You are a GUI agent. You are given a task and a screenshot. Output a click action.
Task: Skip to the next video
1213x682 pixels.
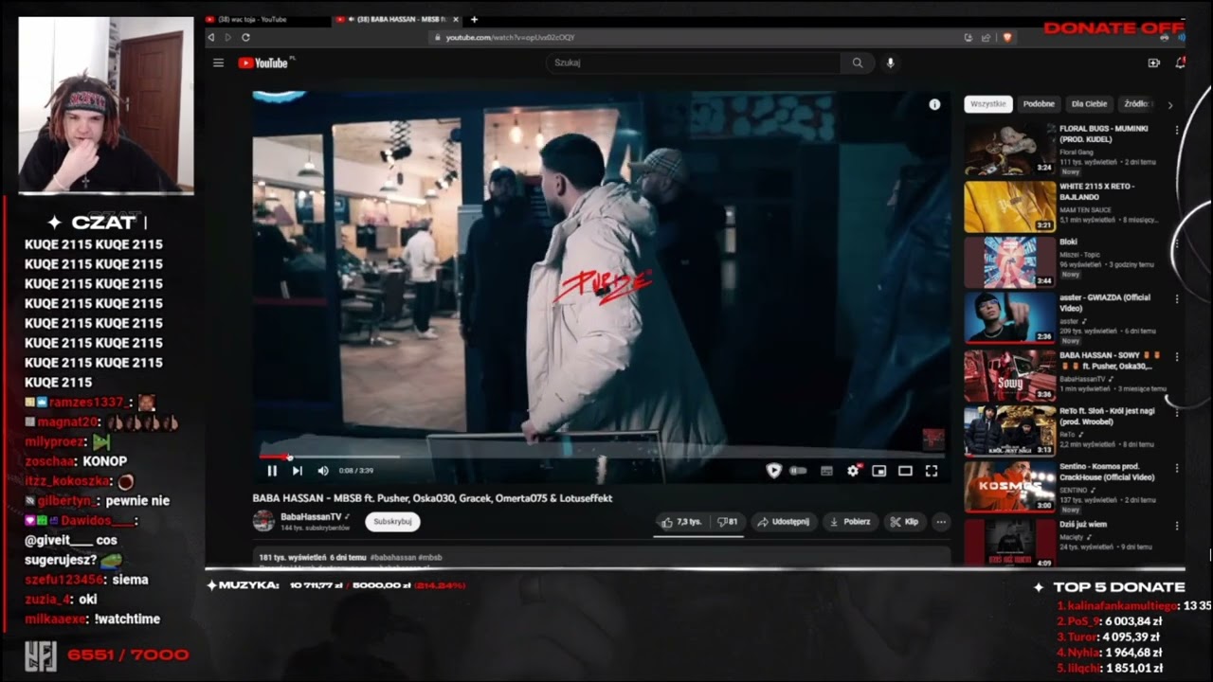tap(297, 471)
